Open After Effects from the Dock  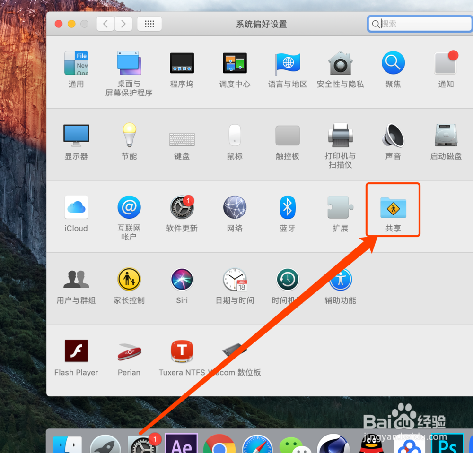tap(181, 444)
